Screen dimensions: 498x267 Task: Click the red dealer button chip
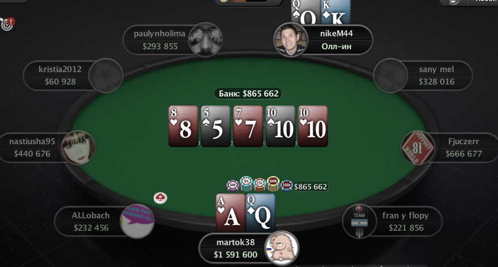161,198
